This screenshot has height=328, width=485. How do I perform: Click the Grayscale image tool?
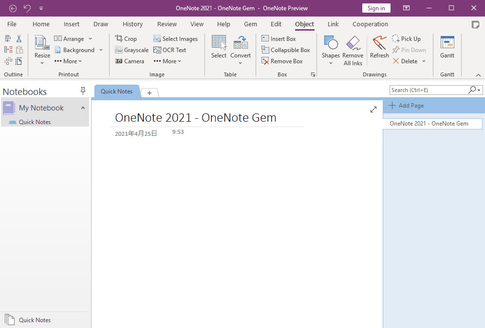pyautogui.click(x=131, y=50)
